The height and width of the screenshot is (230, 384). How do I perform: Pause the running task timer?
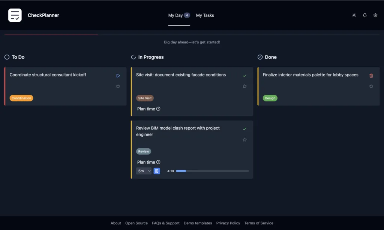(x=157, y=171)
